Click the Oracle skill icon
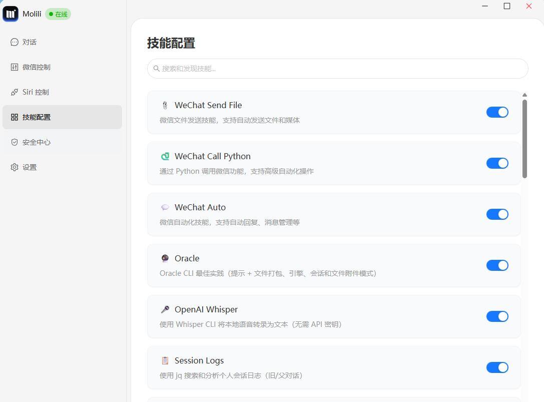Screen dimensions: 544x402 pyautogui.click(x=165, y=258)
